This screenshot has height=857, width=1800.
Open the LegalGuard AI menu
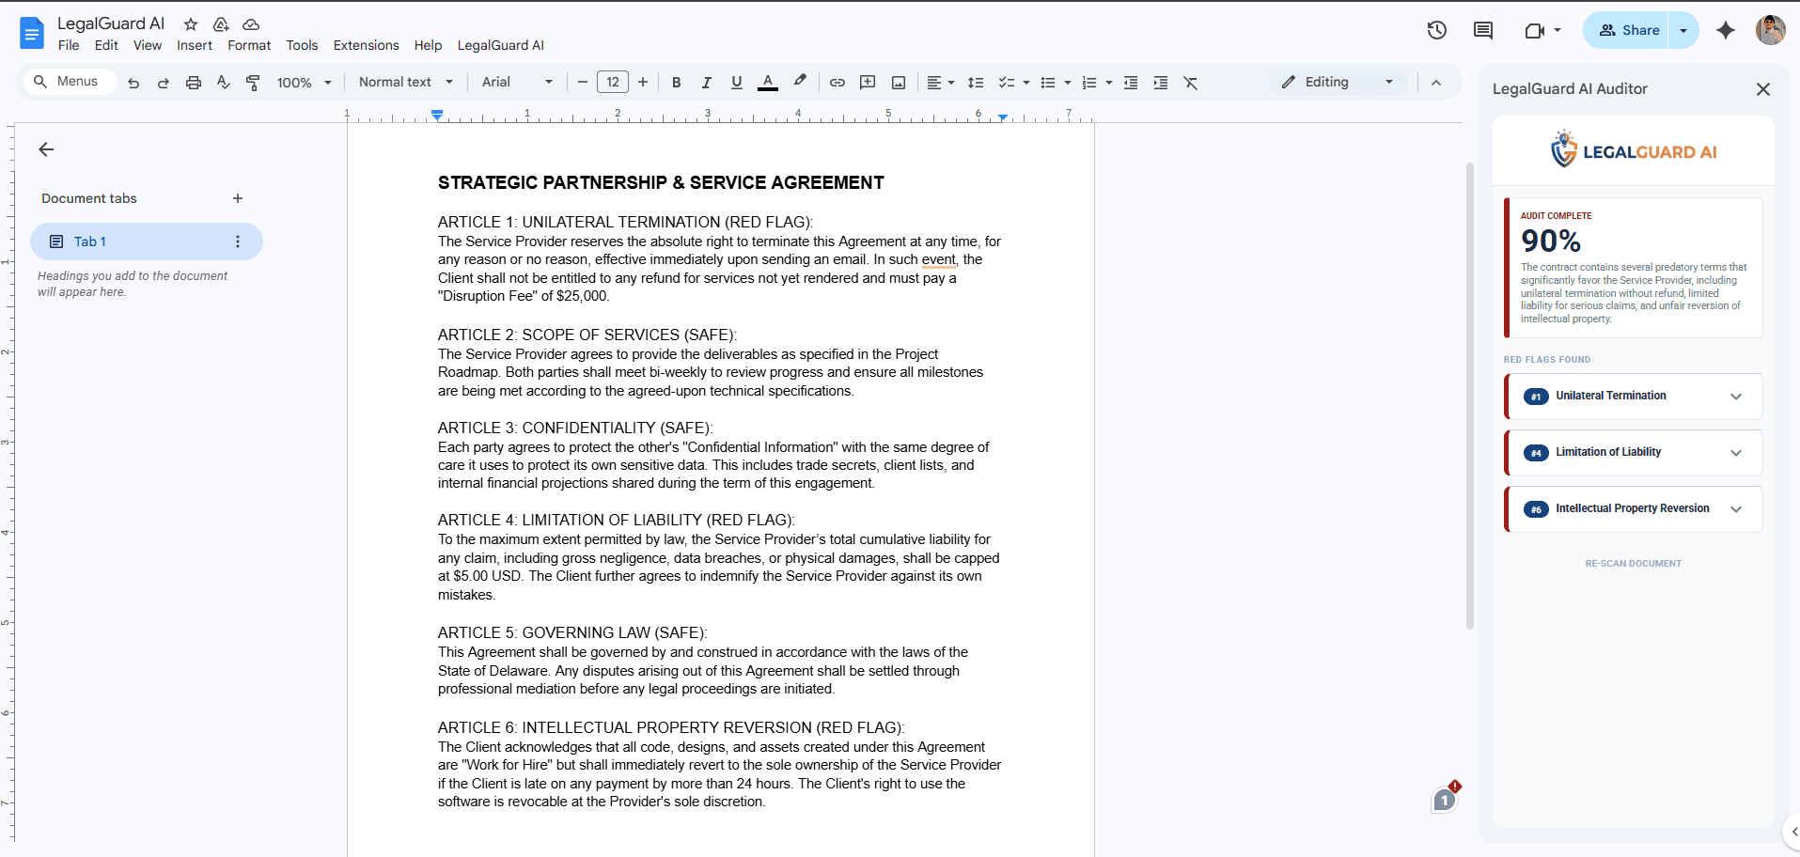tap(501, 45)
